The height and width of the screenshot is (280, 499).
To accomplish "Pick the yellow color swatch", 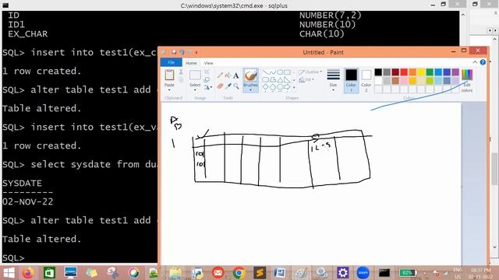I will [421, 72].
